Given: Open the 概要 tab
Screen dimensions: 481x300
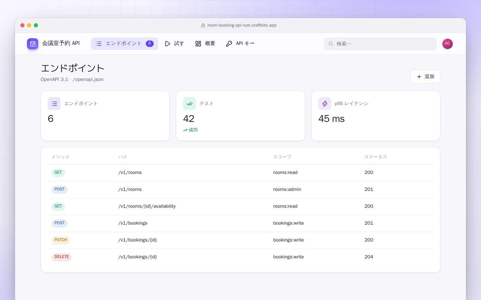Looking at the screenshot, I should point(205,43).
